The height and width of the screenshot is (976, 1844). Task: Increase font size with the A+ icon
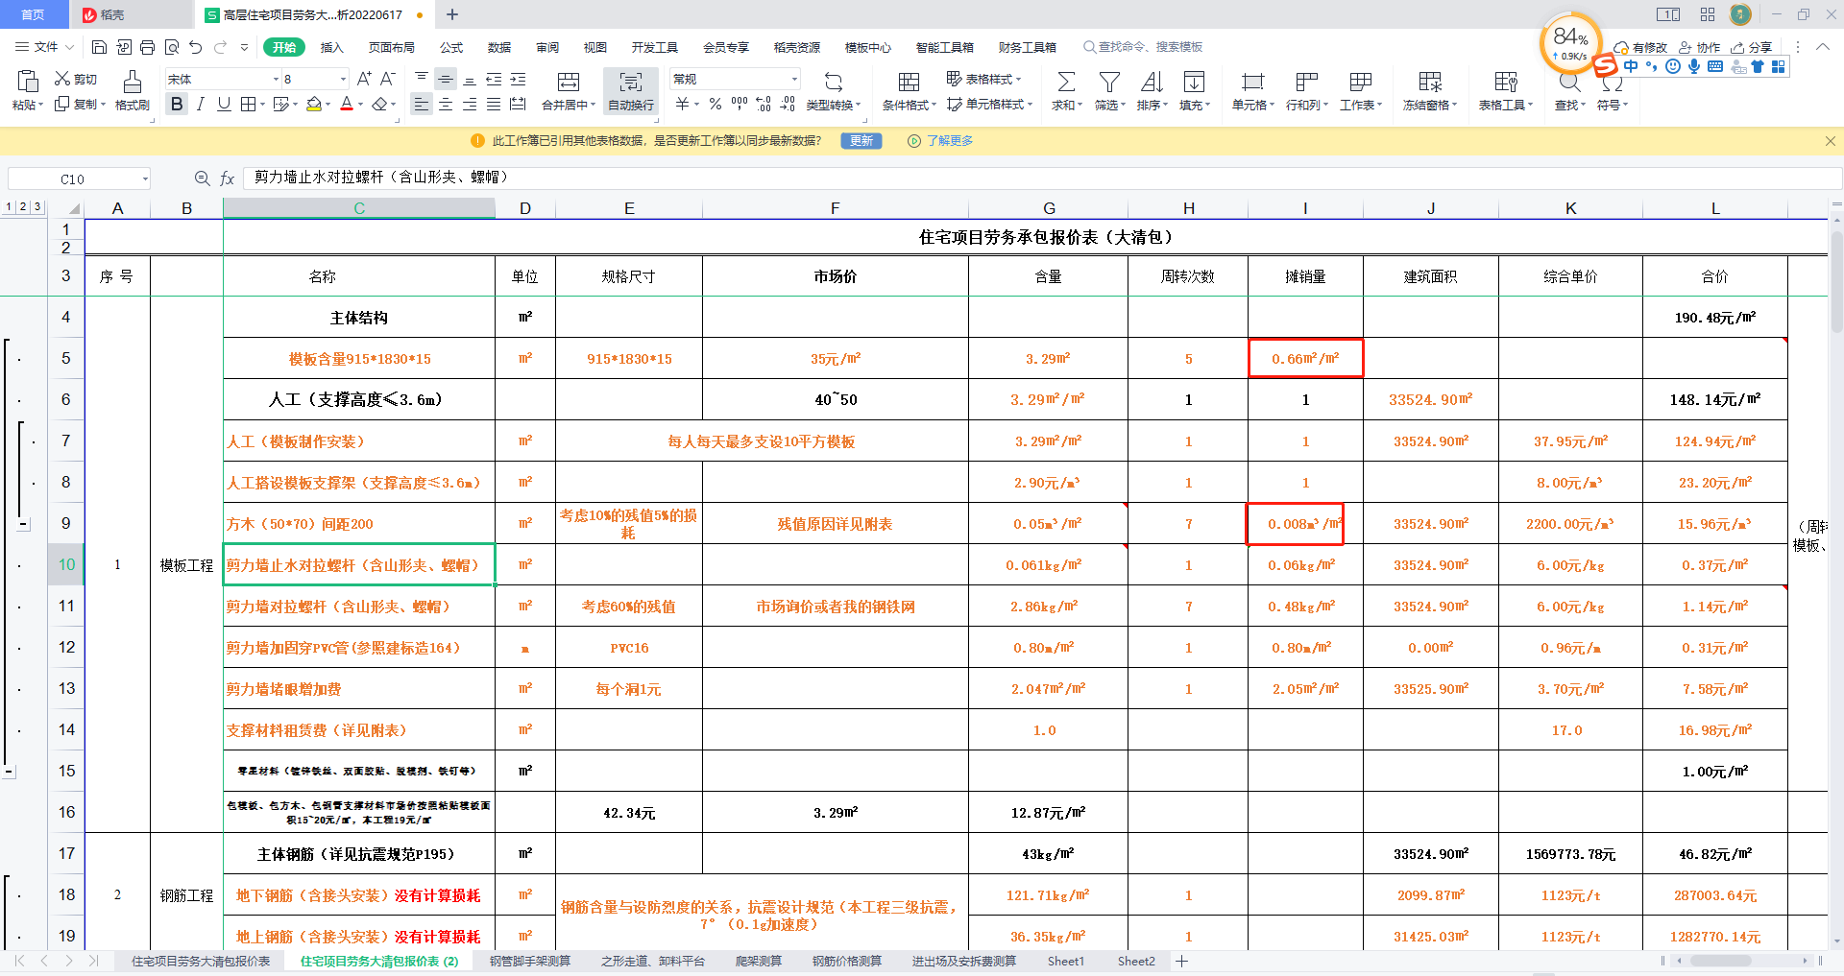tap(364, 79)
